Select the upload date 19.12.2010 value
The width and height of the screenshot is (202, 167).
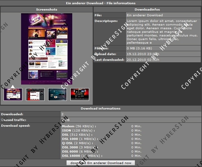click(x=143, y=54)
